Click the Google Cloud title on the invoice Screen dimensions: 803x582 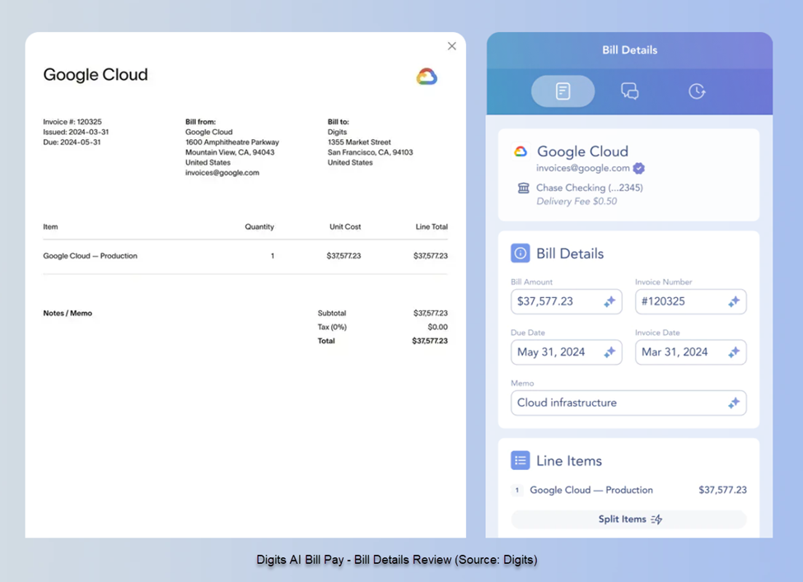tap(96, 75)
